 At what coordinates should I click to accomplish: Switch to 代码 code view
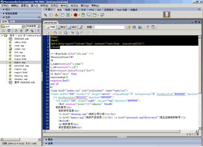[51, 27]
